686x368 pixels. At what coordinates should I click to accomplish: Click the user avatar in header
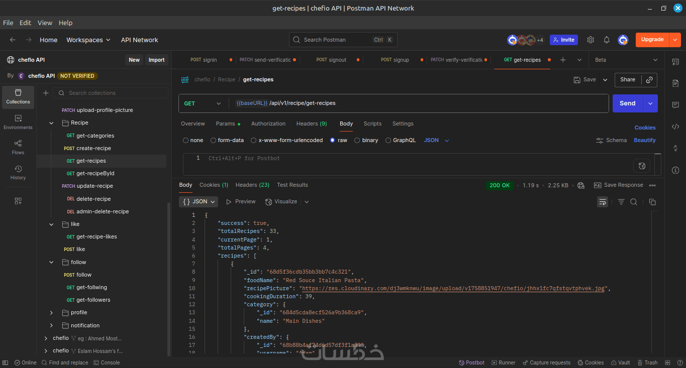(623, 40)
